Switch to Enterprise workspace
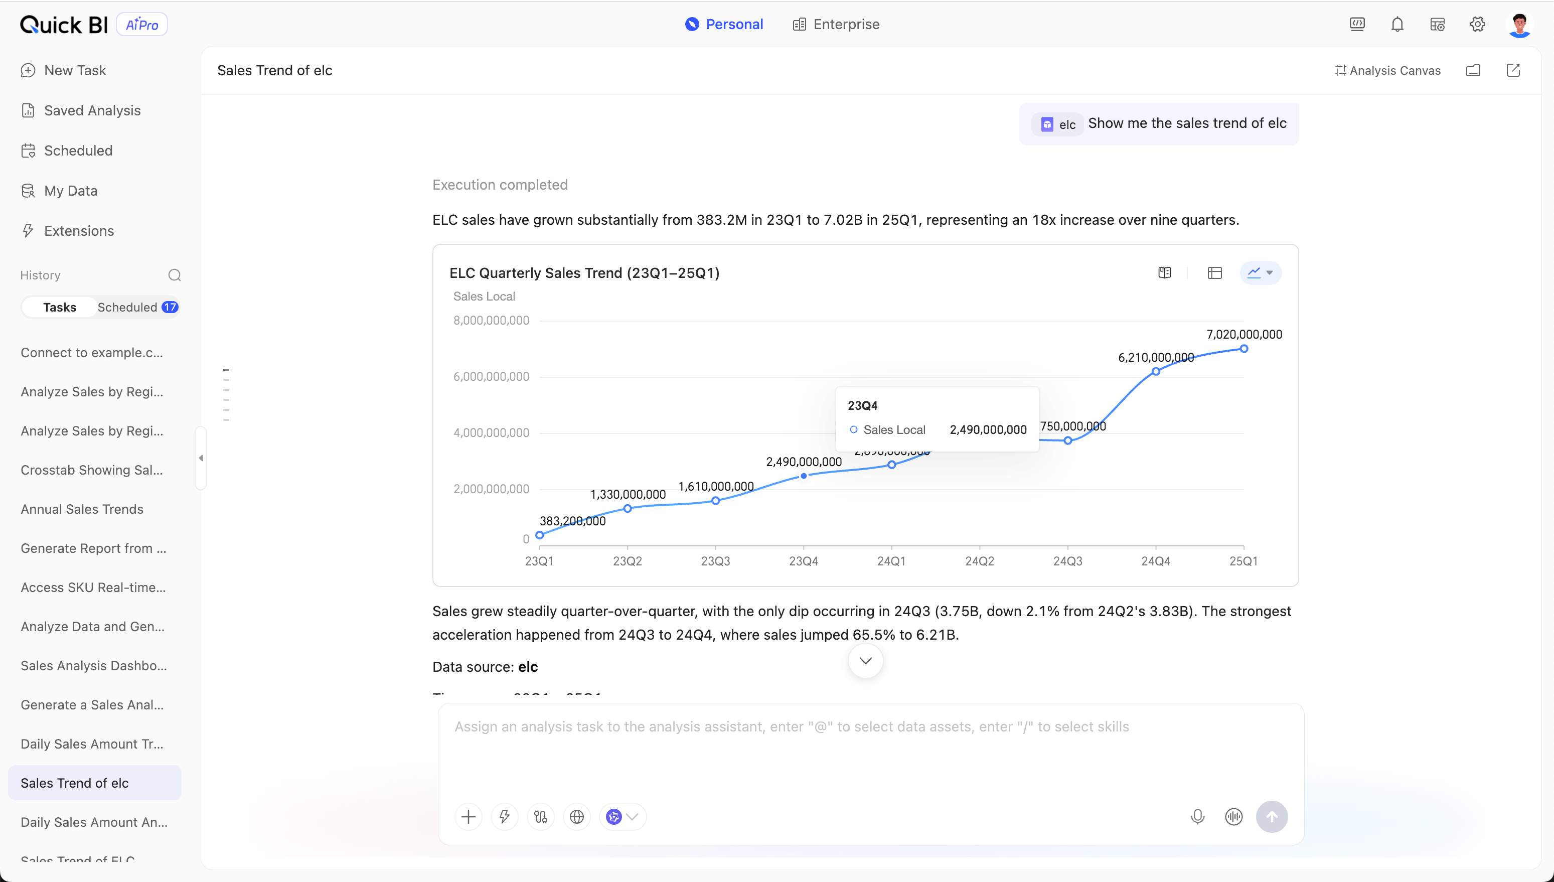The image size is (1554, 882). (836, 24)
